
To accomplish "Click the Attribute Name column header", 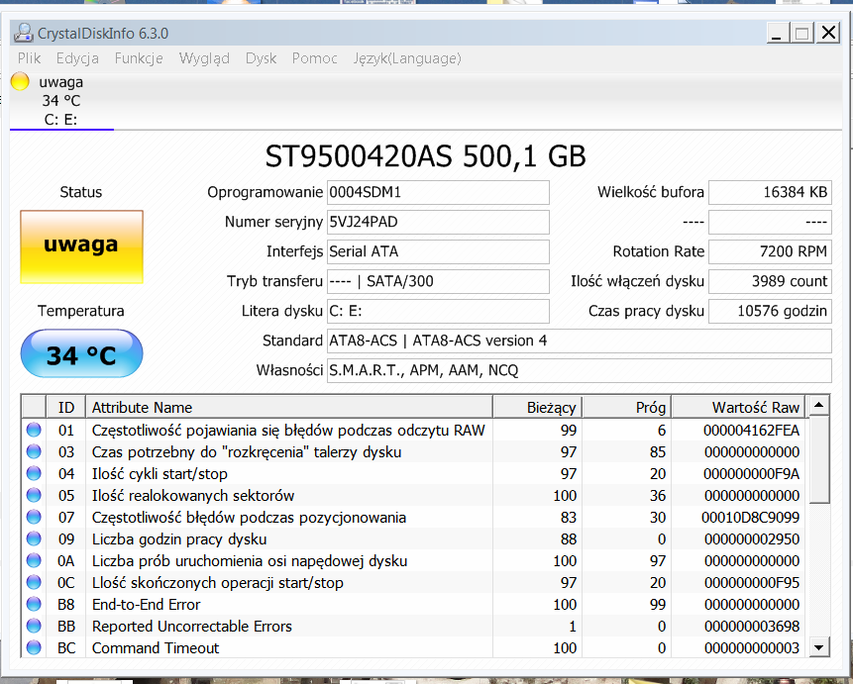I will (289, 407).
